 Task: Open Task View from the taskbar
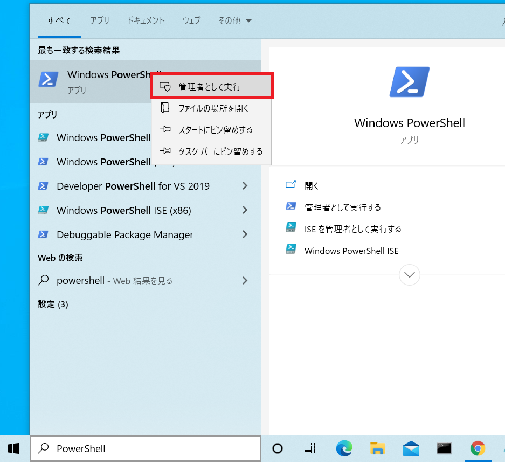click(309, 448)
